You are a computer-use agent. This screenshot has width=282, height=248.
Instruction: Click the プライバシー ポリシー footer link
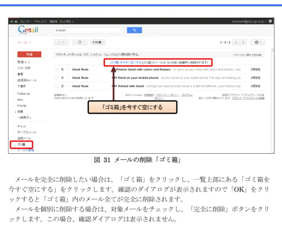click(x=168, y=95)
